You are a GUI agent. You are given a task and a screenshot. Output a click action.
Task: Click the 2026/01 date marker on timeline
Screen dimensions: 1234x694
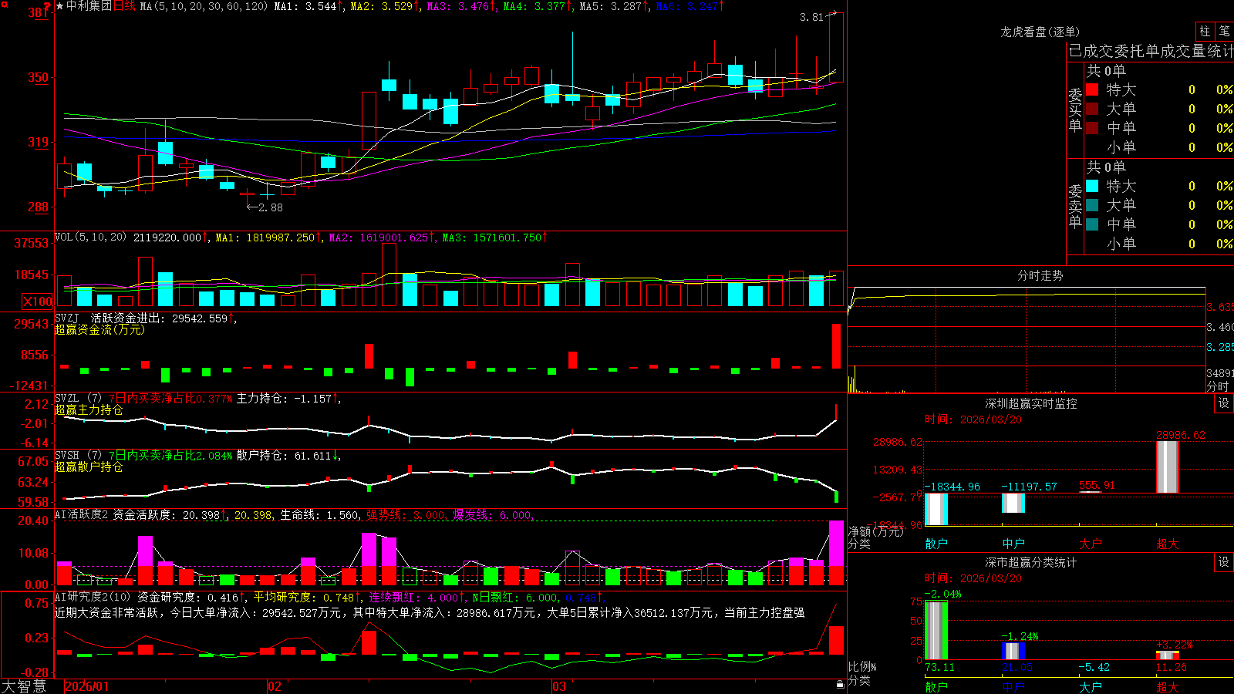point(87,686)
